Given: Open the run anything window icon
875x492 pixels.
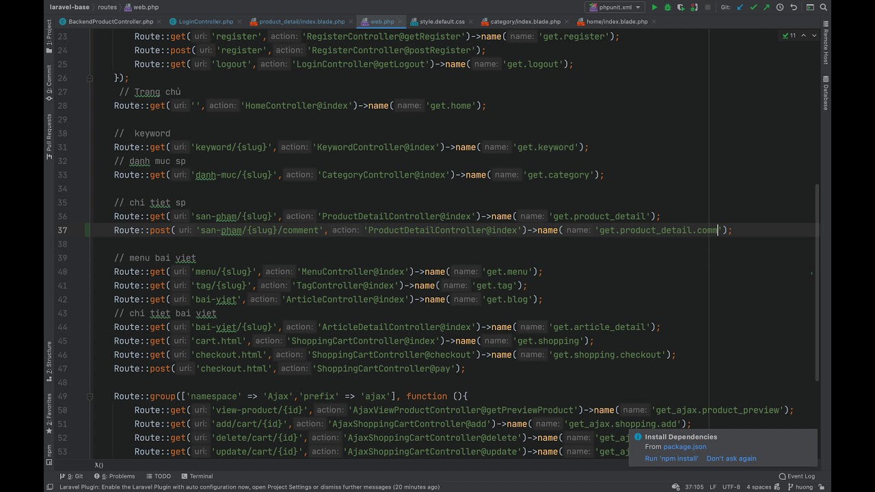Looking at the screenshot, I should click(811, 8).
